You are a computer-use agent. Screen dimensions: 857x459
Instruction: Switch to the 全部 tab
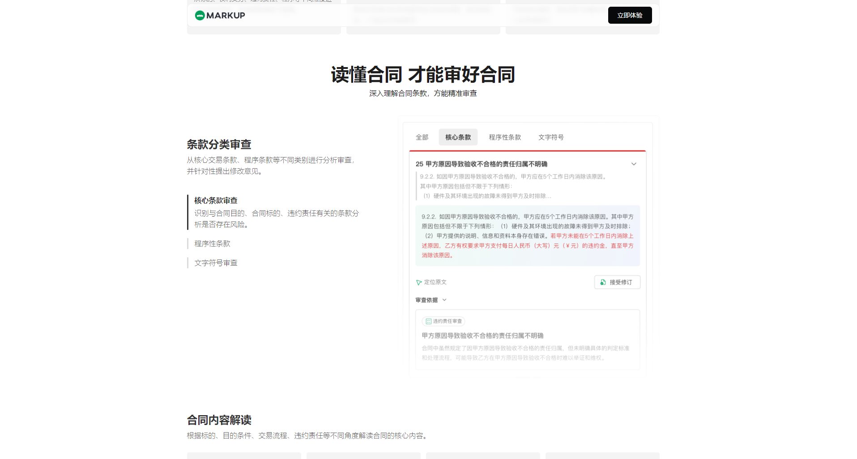point(422,137)
